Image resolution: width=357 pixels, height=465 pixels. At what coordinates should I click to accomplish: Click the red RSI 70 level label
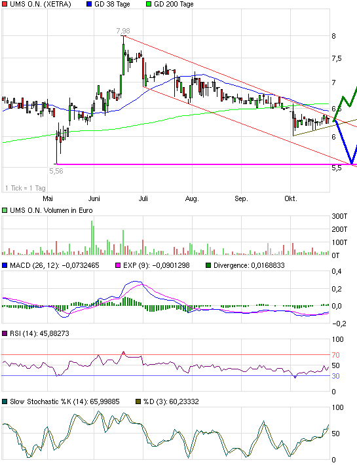(335, 355)
